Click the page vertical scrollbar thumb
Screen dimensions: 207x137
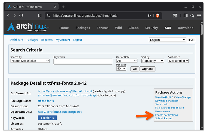[x=202, y=29]
